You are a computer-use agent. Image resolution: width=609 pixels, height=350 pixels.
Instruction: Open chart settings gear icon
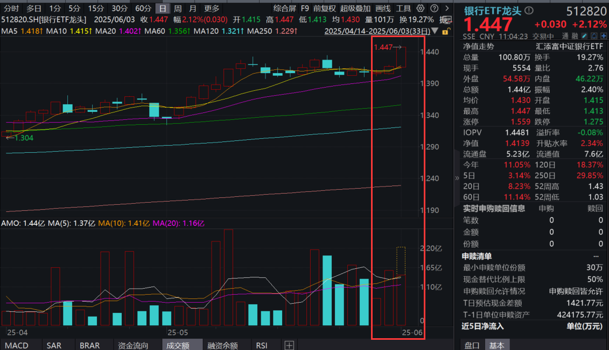[420, 8]
